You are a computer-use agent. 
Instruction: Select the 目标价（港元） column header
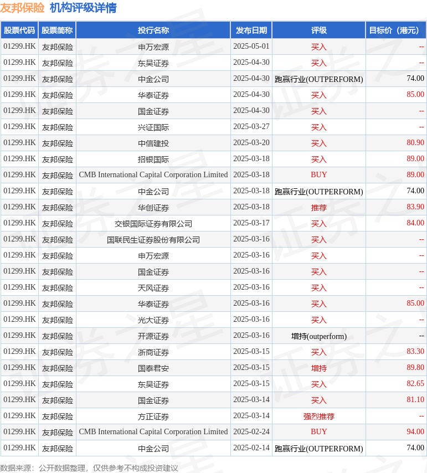pos(395,30)
